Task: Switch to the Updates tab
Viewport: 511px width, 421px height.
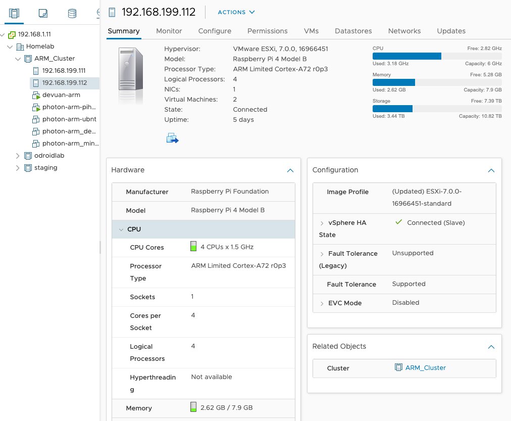Action: (x=451, y=31)
